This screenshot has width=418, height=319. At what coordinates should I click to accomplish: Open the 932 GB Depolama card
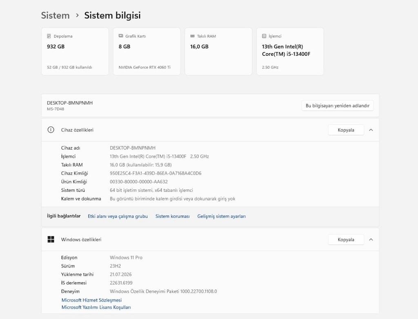75,51
